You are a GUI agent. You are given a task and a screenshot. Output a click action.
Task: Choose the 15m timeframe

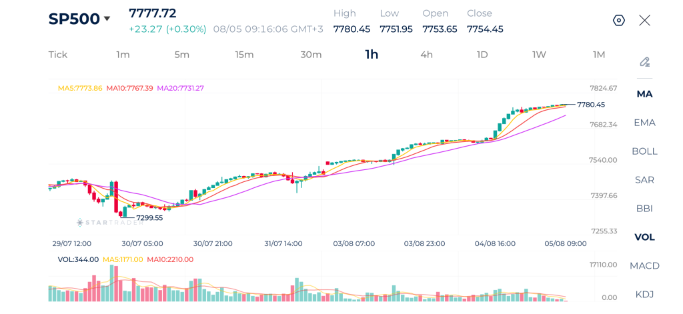pos(244,55)
